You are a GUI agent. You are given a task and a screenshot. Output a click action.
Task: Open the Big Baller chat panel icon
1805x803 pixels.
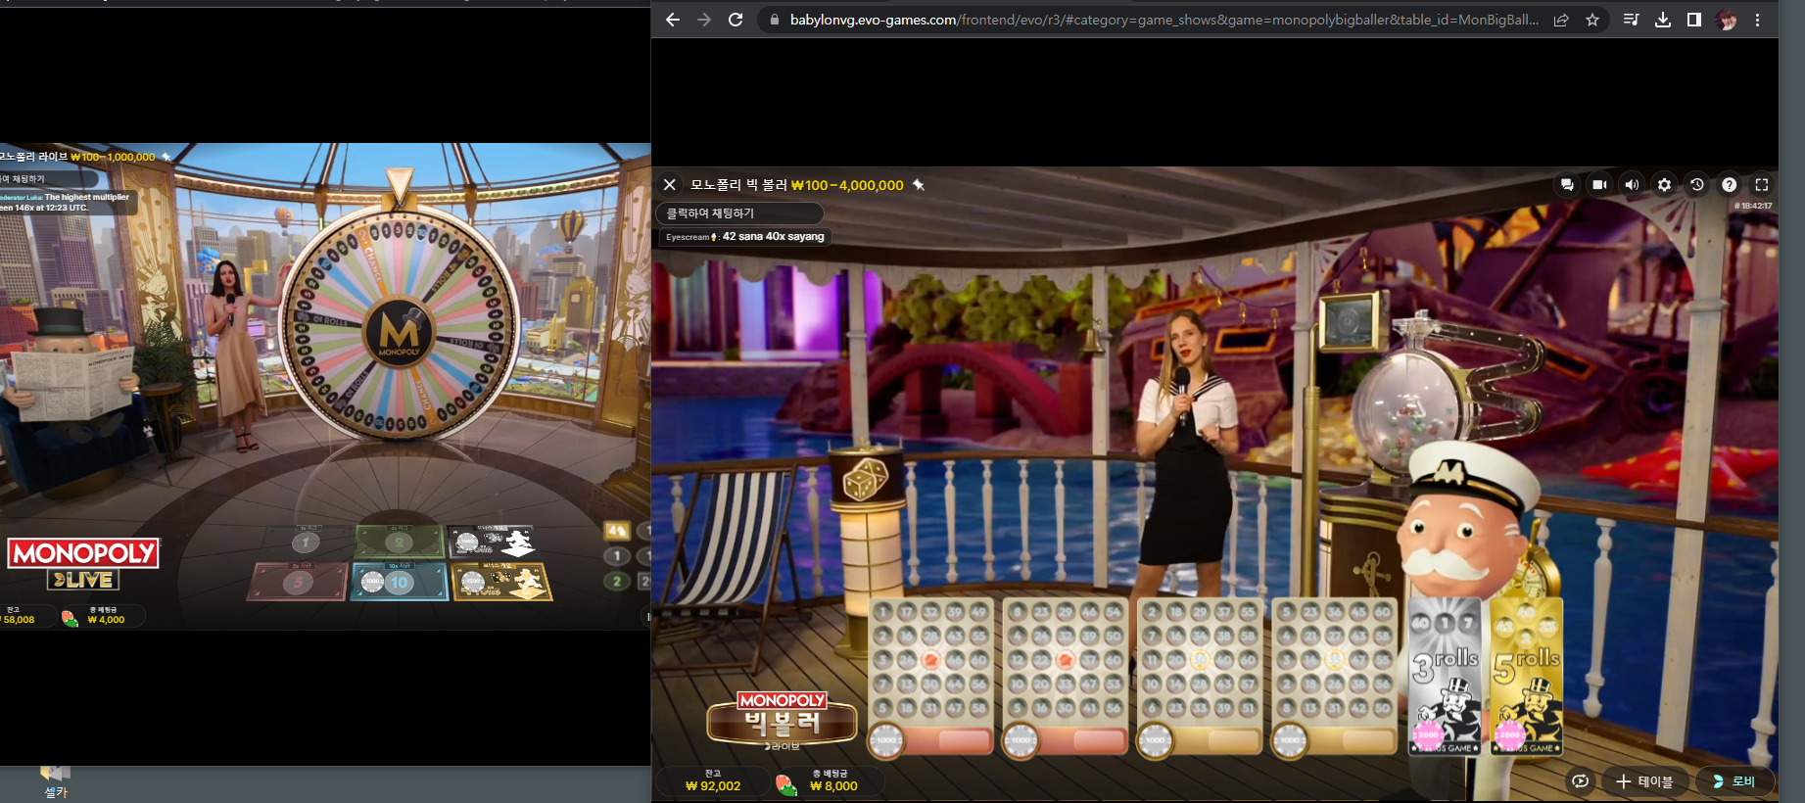click(1567, 184)
